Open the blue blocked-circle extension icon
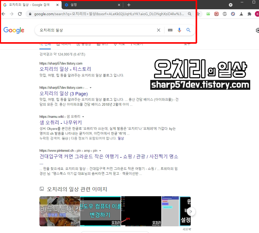The image size is (259, 233). 233,14
